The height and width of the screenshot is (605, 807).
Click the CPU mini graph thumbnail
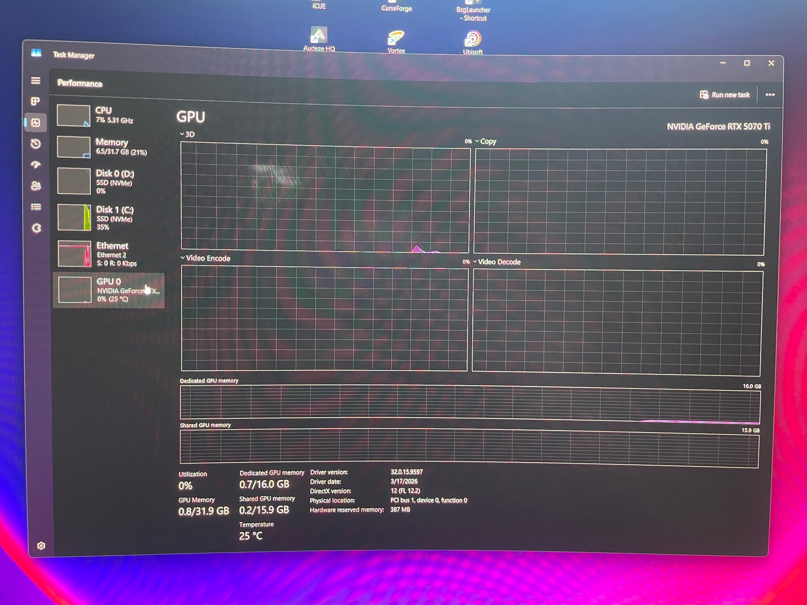(x=74, y=115)
